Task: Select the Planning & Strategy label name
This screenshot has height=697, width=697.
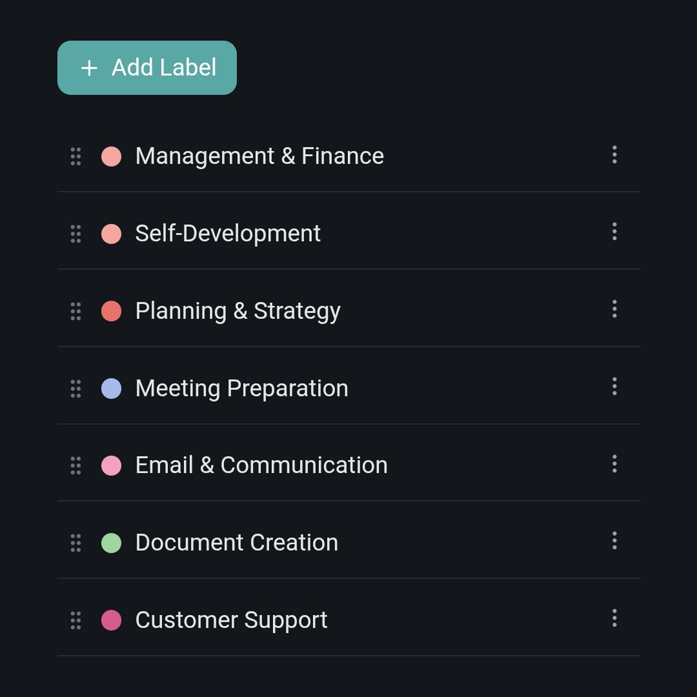Action: (237, 311)
